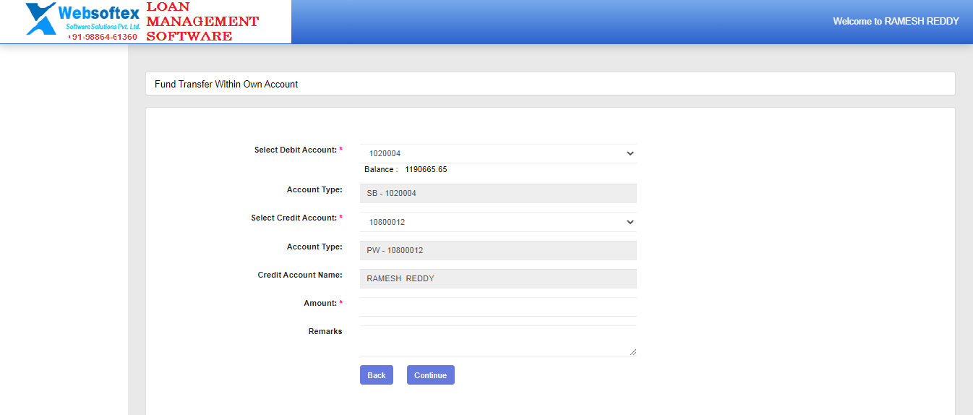This screenshot has width=973, height=415.
Task: Click the Continue button
Action: tap(431, 375)
